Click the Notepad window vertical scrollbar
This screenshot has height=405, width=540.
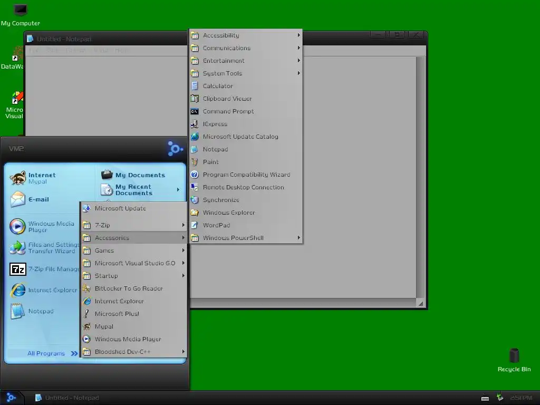pyautogui.click(x=420, y=177)
